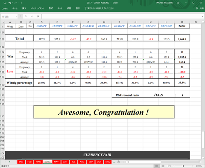This screenshot has width=205, height=168.
Task: Expand the Name Box dropdown arrow
Action: [16, 17]
